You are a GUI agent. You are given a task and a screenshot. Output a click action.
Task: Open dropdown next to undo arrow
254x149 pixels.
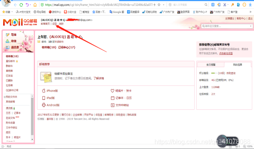(30, 5)
